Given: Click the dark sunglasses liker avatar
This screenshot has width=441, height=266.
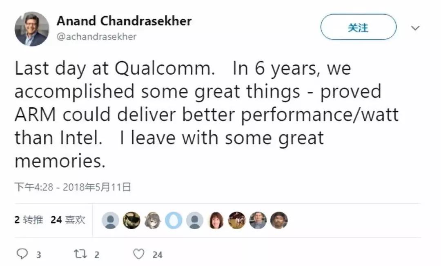Looking at the screenshot, I should click(x=131, y=220).
